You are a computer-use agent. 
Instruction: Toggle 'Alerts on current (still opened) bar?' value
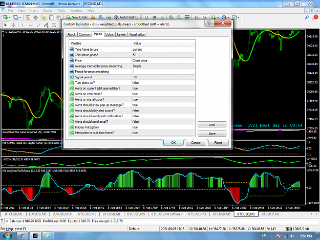(x=163, y=89)
